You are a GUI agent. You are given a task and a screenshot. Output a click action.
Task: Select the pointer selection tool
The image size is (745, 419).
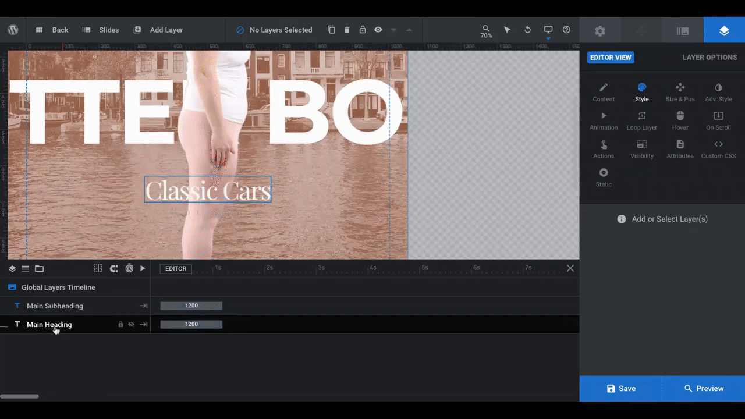tap(507, 30)
